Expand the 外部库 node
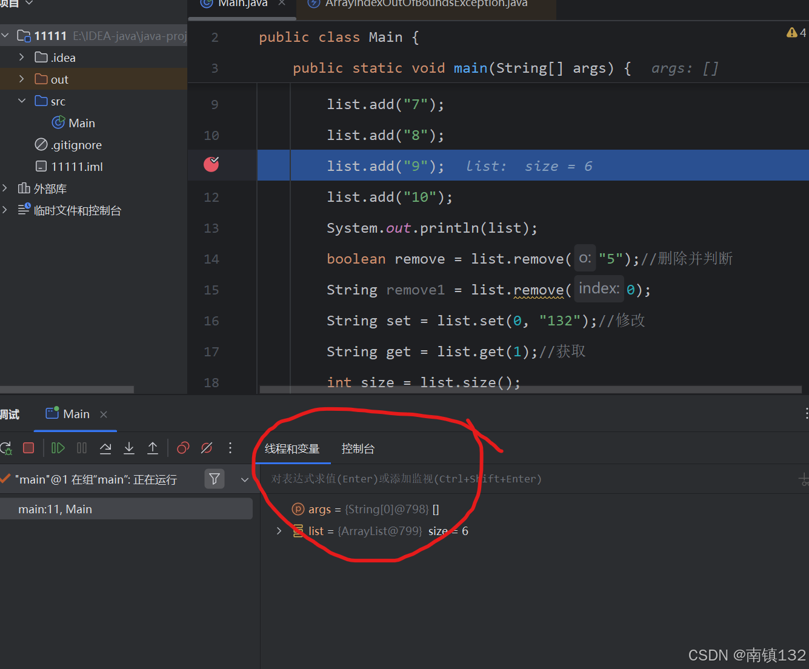Image resolution: width=809 pixels, height=669 pixels. click(x=6, y=188)
